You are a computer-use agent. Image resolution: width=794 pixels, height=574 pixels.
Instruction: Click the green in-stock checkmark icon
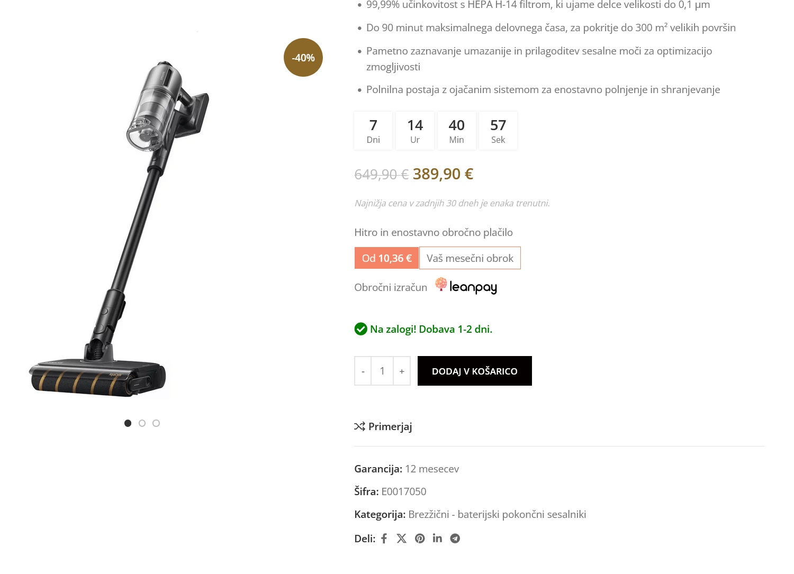coord(360,329)
